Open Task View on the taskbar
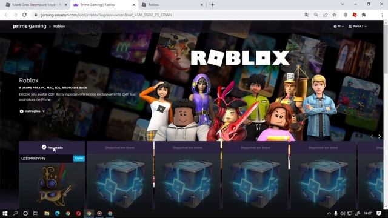The height and width of the screenshot is (218, 388). (x=36, y=213)
